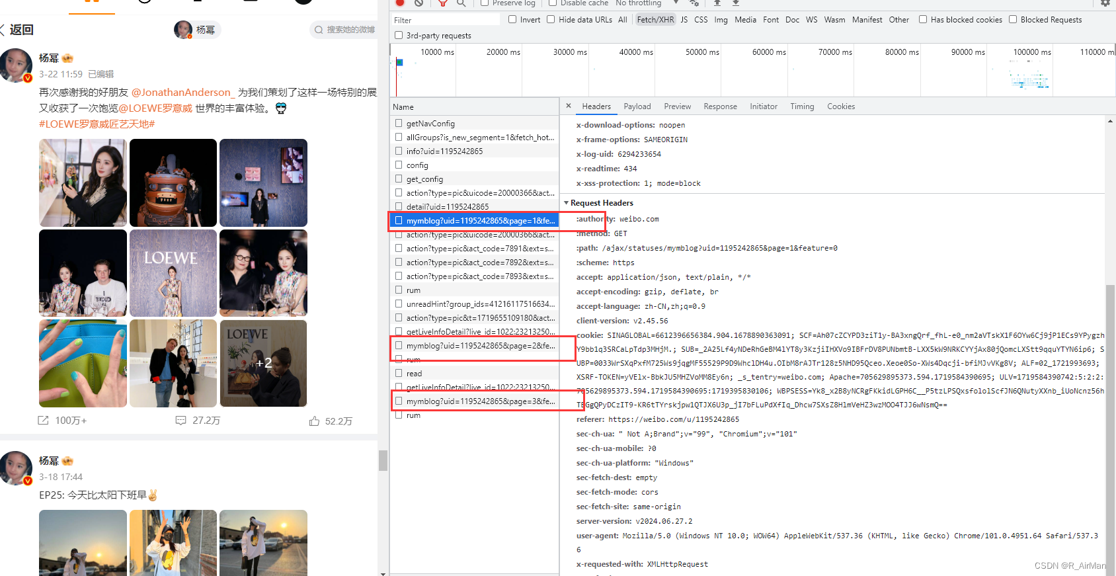
Task: Open the Timing tab
Action: coord(802,106)
